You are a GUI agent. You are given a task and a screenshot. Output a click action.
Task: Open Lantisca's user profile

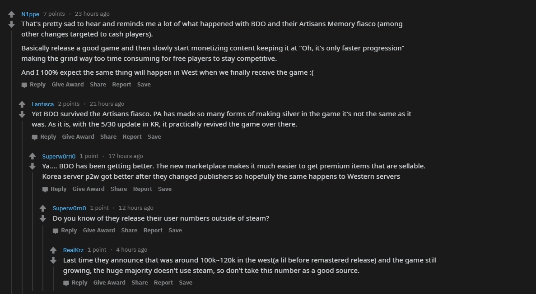[43, 104]
